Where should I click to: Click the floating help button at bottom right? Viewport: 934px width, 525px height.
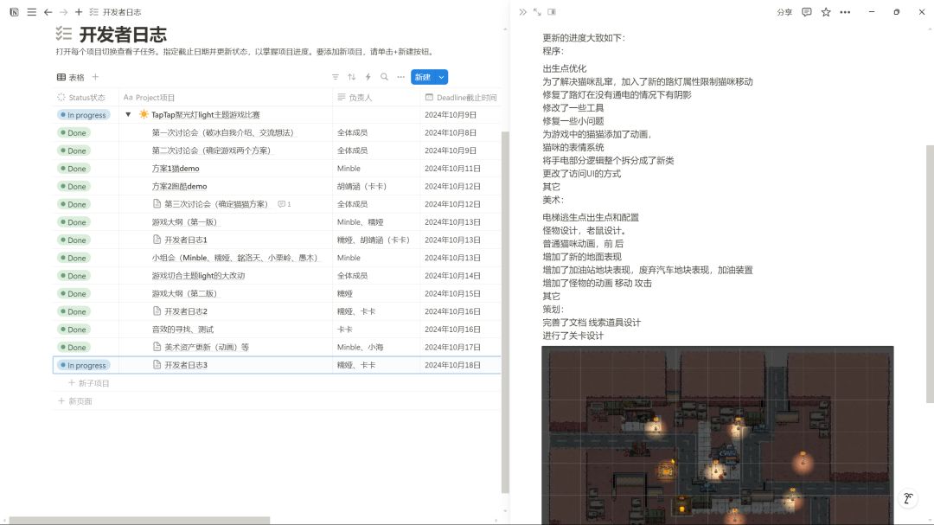pyautogui.click(x=908, y=498)
